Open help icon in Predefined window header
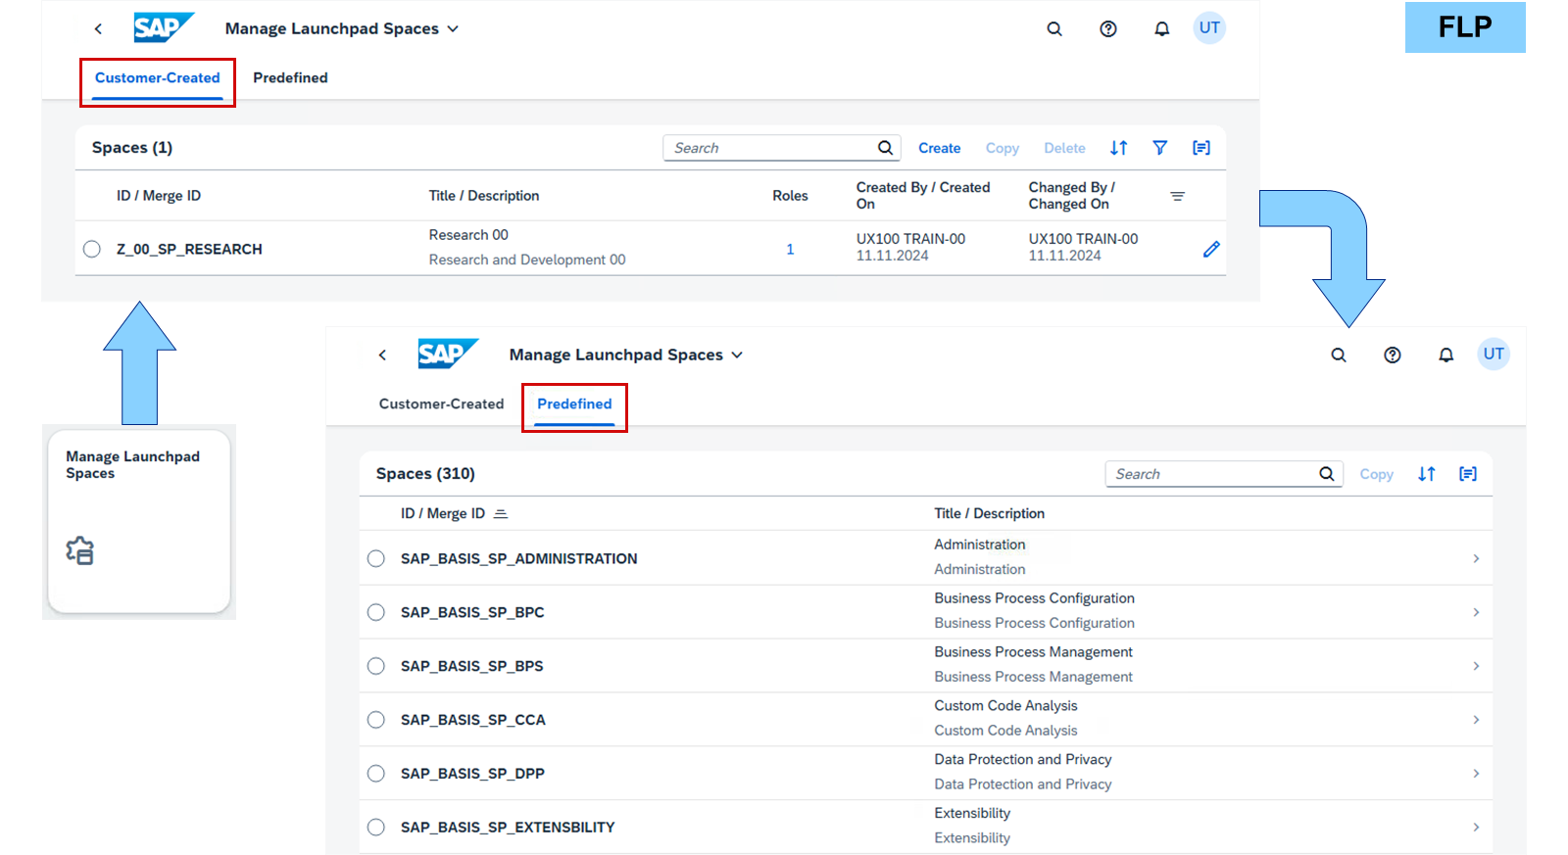The width and height of the screenshot is (1568, 855). (1393, 355)
